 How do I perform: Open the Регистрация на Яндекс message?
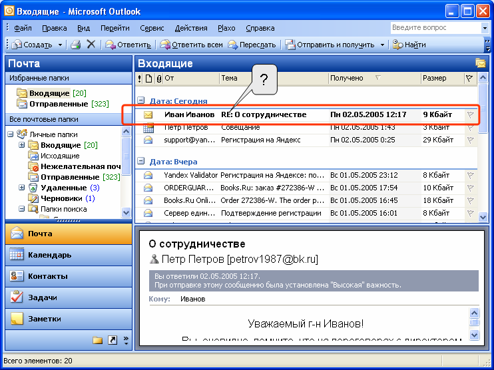[306, 140]
